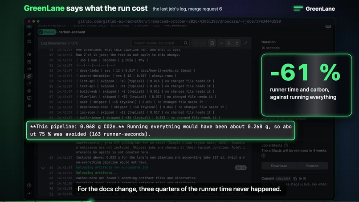Viewport: 359px width, 202px height.
Task: Open the Operate cloud icon in sidebar
Action: [29, 91]
